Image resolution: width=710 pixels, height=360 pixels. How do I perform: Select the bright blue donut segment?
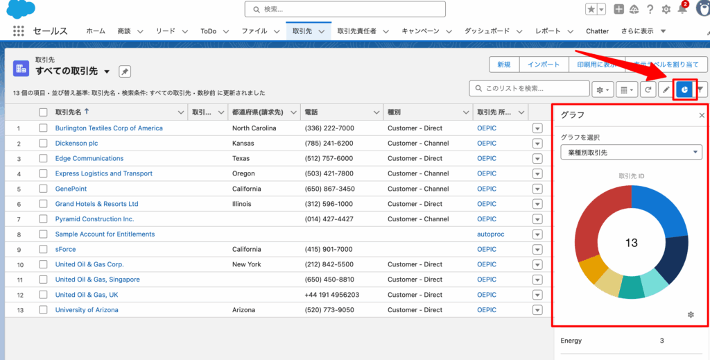[x=661, y=209]
